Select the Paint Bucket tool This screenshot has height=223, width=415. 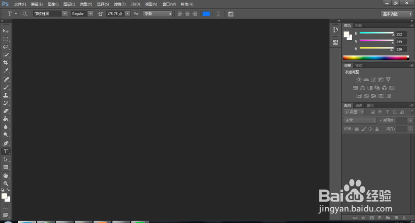[5, 119]
